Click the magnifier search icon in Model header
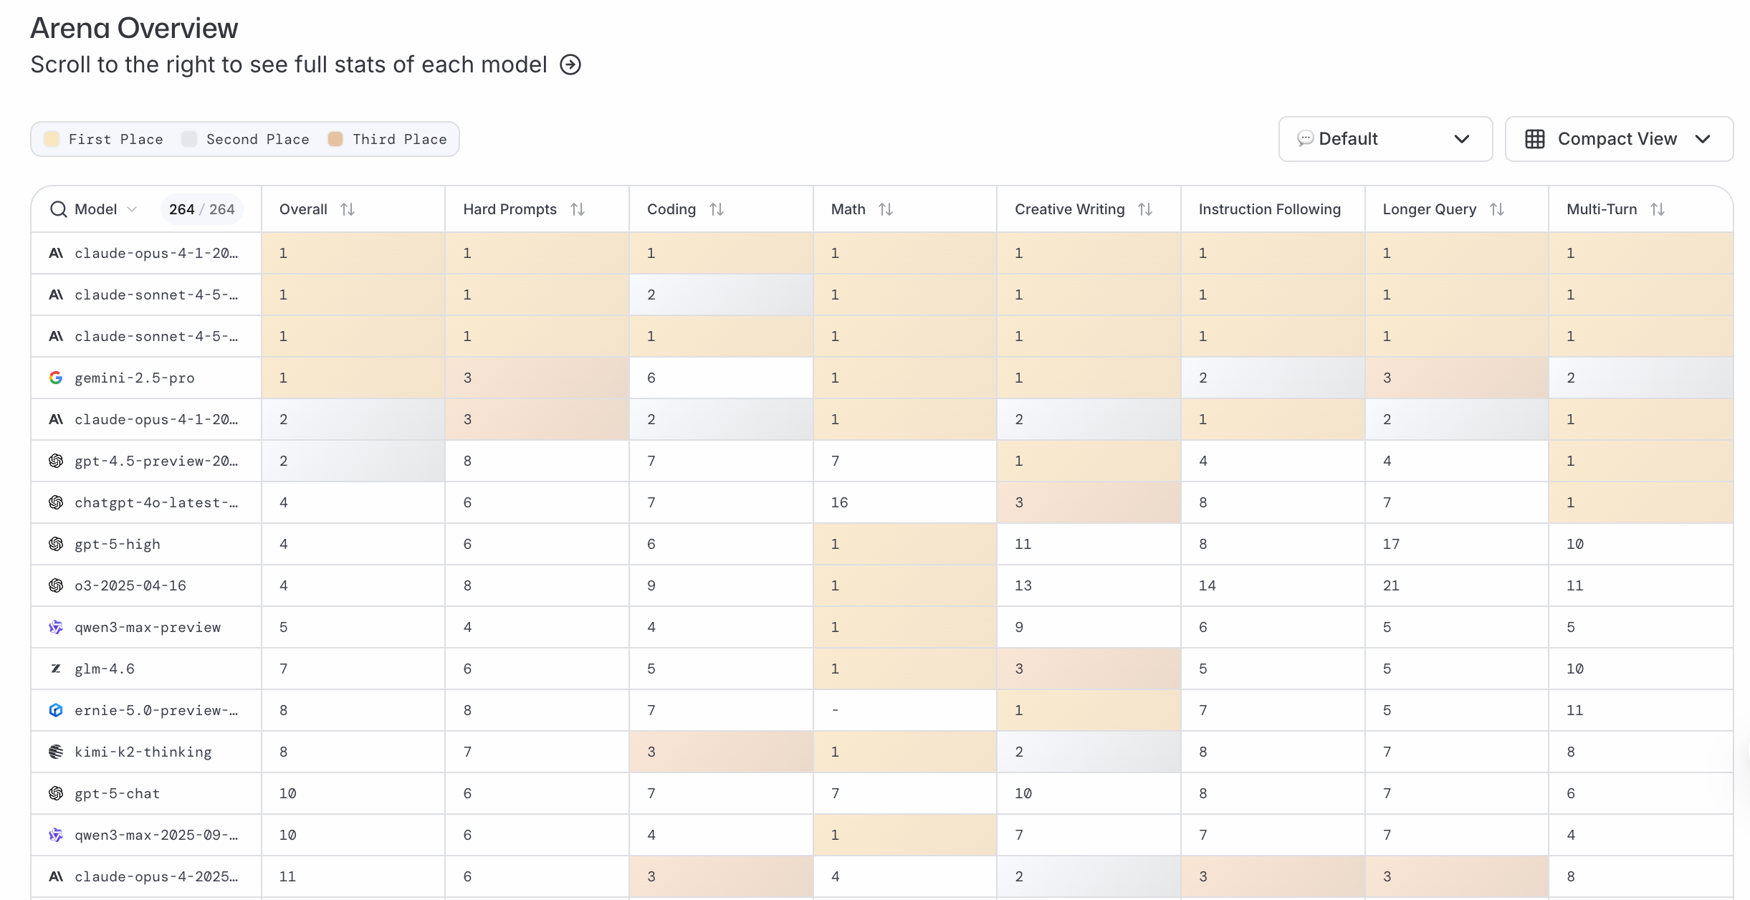Viewport: 1750px width, 900px height. [58, 209]
